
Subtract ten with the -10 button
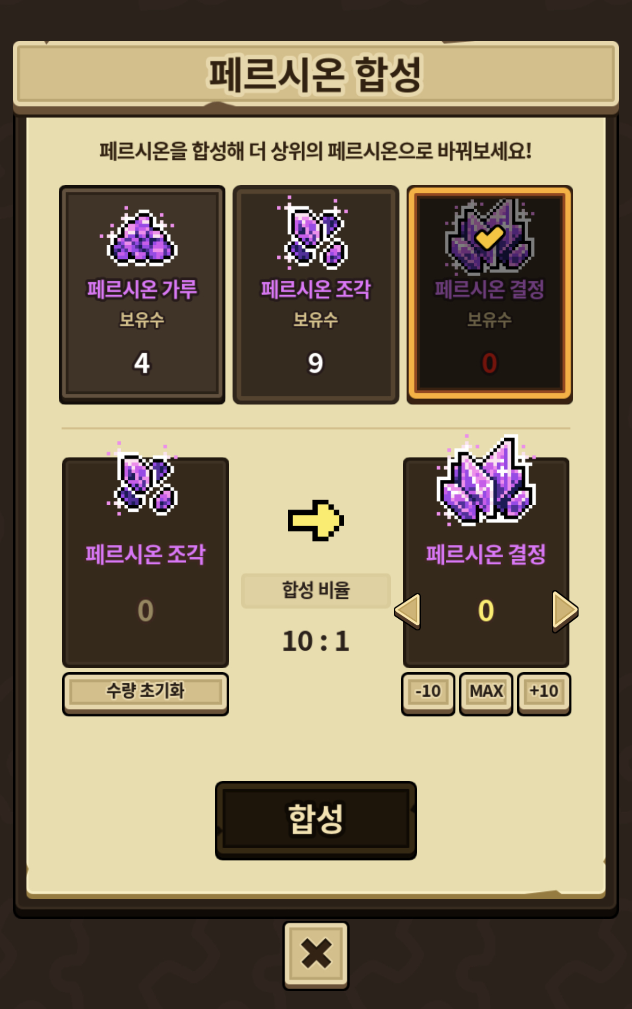pyautogui.click(x=428, y=693)
